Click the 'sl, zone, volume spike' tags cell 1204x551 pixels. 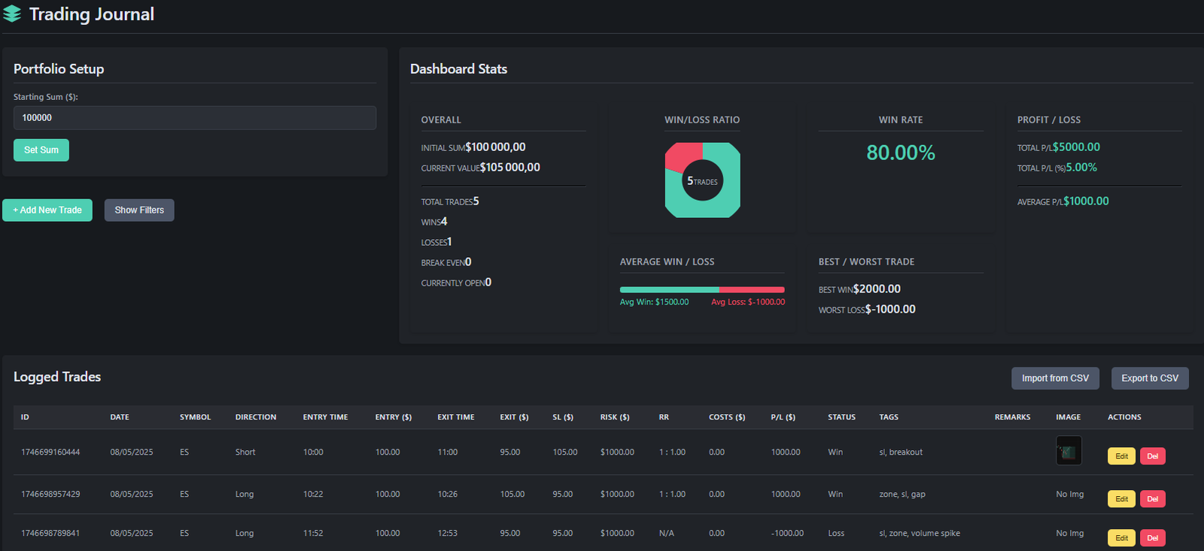tap(920, 534)
